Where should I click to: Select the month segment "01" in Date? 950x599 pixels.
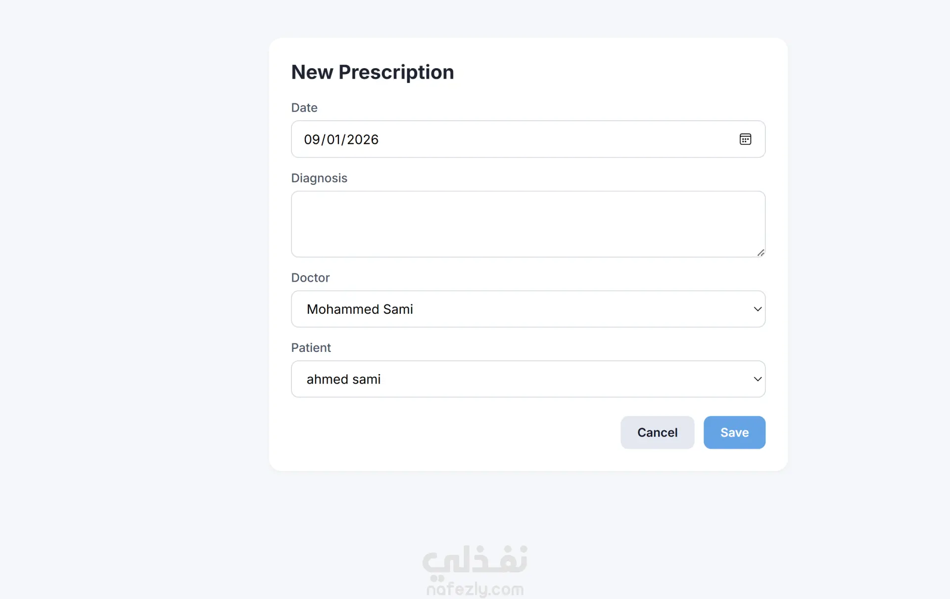click(334, 140)
